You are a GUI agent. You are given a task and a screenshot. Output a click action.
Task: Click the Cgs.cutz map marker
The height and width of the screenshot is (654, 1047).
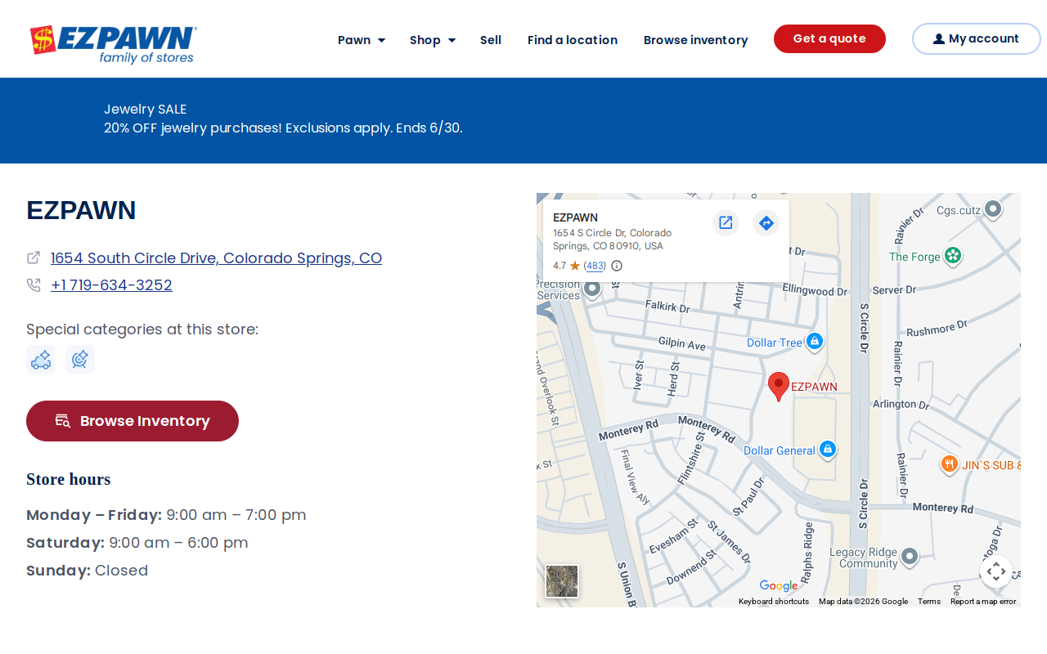tap(992, 210)
